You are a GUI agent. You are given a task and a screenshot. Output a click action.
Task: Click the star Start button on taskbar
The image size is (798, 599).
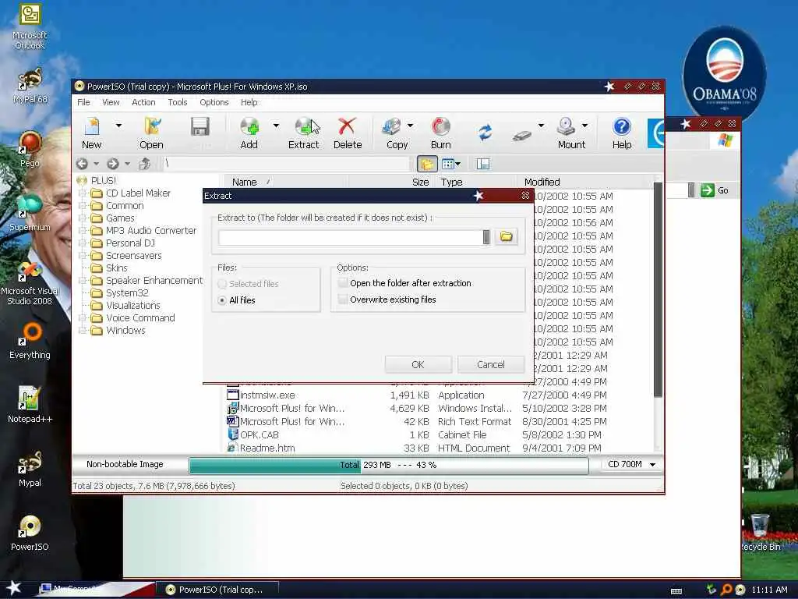point(14,588)
